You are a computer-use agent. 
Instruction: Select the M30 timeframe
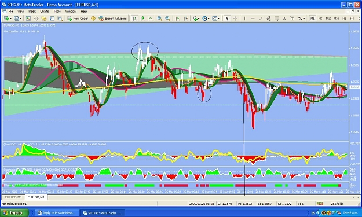pos(337,19)
